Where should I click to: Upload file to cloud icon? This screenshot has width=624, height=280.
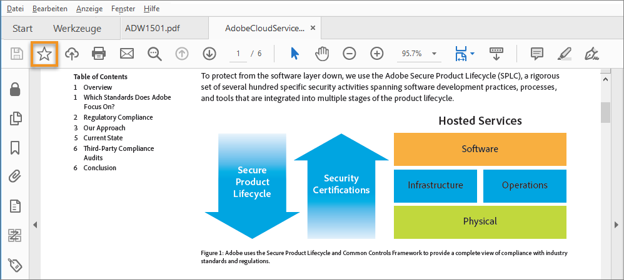72,54
